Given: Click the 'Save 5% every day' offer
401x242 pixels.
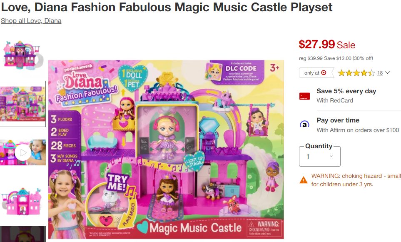Looking at the screenshot, I should pyautogui.click(x=346, y=91).
